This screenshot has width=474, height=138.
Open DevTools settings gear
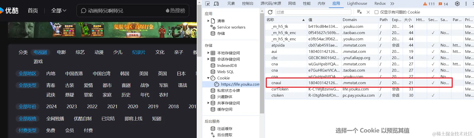click(x=457, y=4)
